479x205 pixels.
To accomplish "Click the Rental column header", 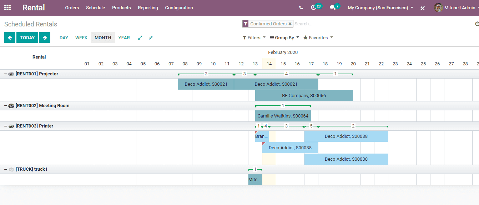I will (x=39, y=57).
